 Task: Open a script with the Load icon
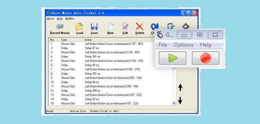pyautogui.click(x=80, y=27)
